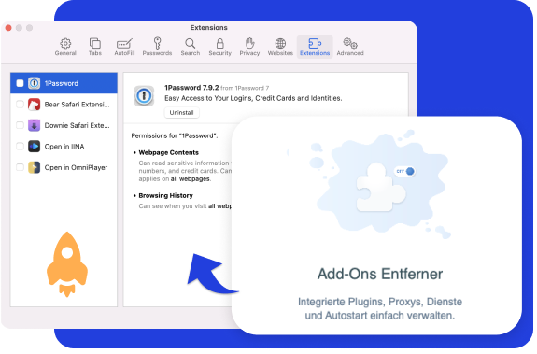This screenshot has height=354, width=537.
Task: Enable the 1Password extension checkbox
Action: pyautogui.click(x=20, y=83)
